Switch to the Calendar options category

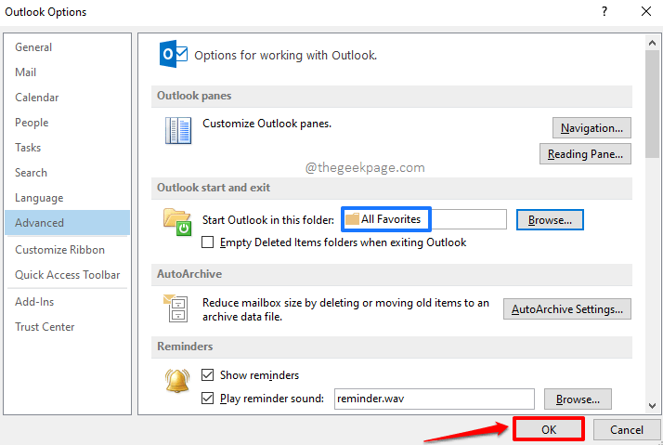[x=37, y=98]
